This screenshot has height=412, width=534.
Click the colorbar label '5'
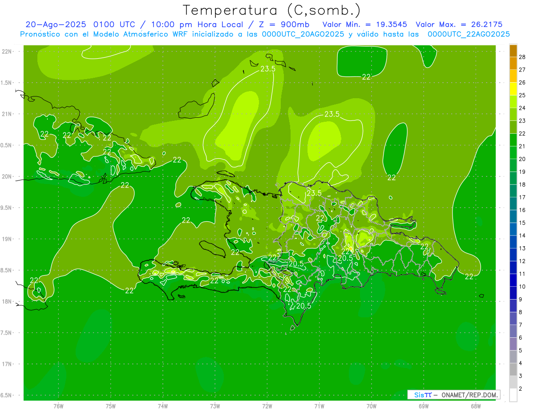tap(521, 351)
